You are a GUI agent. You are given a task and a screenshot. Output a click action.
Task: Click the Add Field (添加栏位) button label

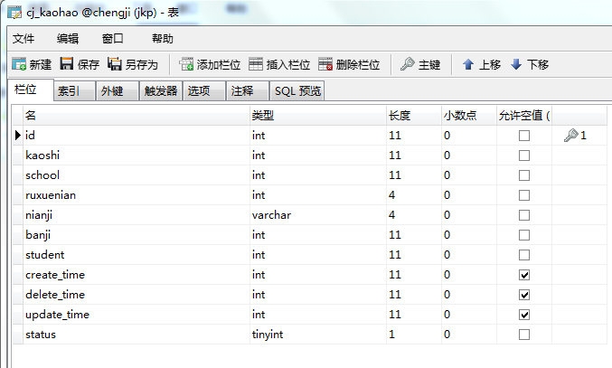[219, 64]
